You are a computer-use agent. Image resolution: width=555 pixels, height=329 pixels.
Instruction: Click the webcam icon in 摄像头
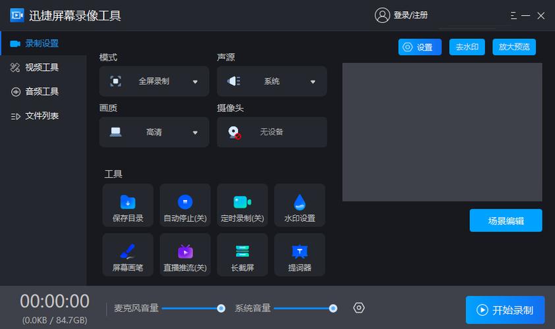[234, 132]
